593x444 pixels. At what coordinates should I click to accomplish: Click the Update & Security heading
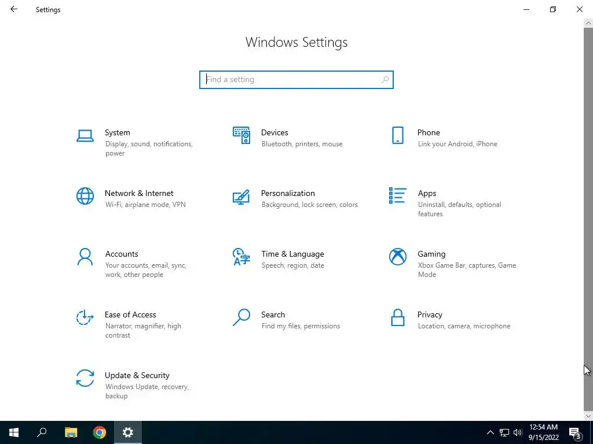point(137,376)
